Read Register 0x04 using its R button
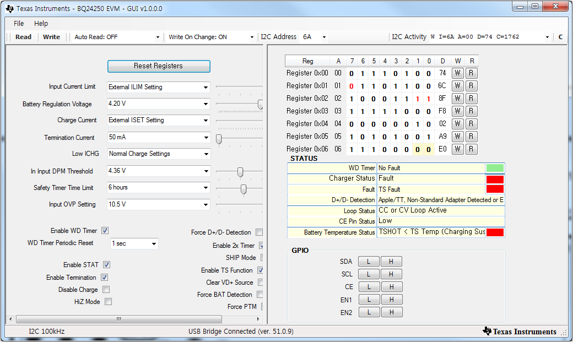573x342 pixels. 472,124
